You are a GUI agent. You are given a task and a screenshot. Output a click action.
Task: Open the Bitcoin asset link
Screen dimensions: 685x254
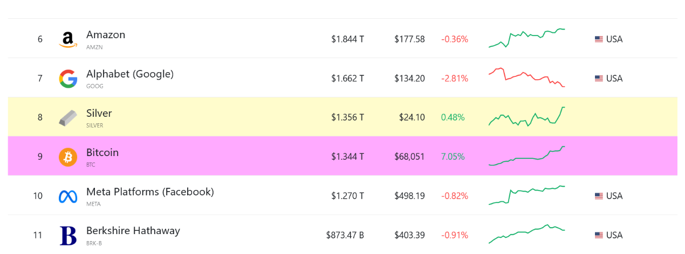[x=102, y=152]
